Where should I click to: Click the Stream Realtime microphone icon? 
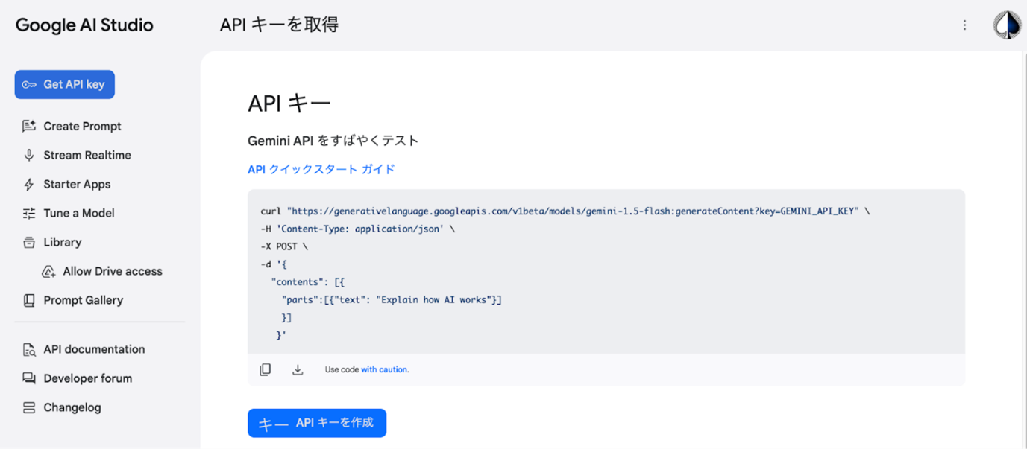click(x=29, y=155)
